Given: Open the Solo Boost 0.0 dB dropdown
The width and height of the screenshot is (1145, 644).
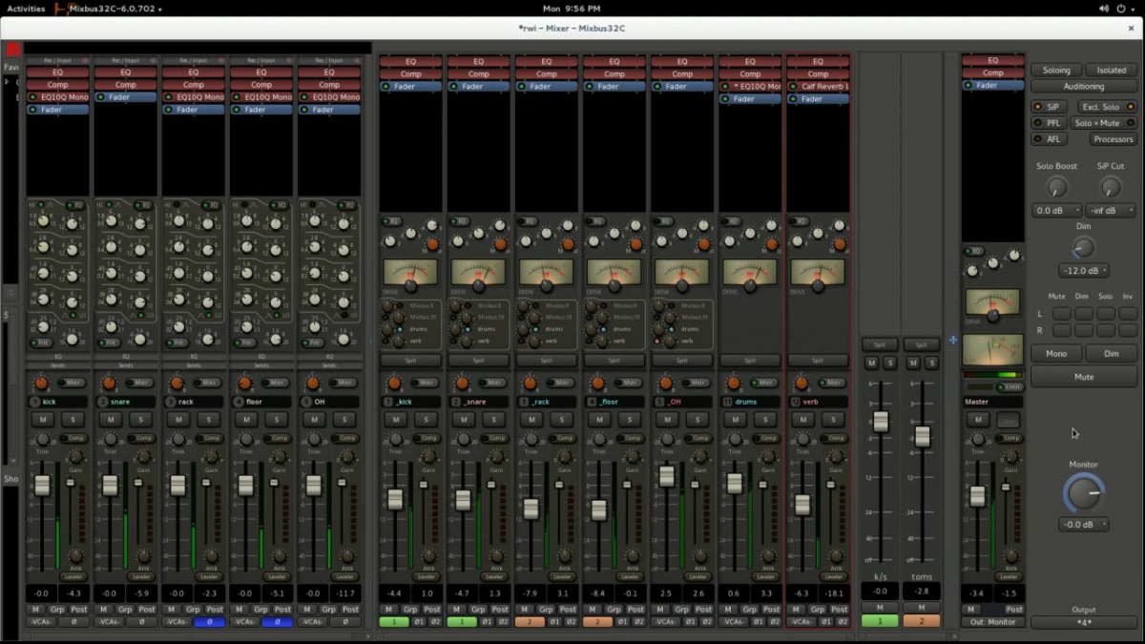Looking at the screenshot, I should pos(1056,210).
